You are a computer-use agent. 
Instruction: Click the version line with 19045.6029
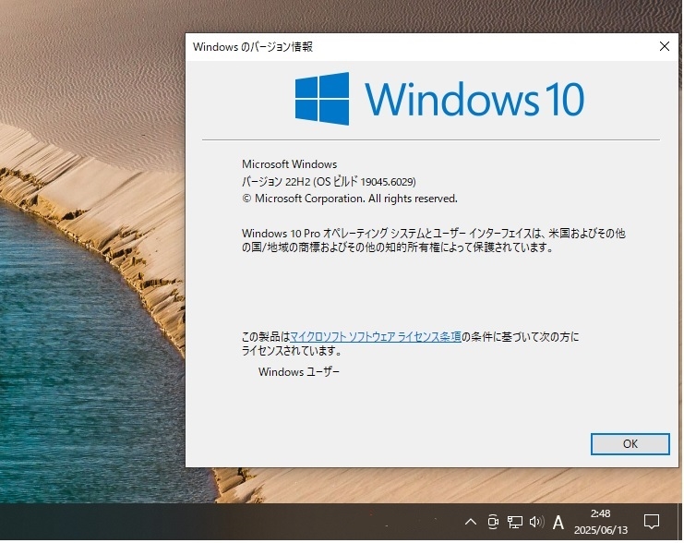click(x=329, y=182)
